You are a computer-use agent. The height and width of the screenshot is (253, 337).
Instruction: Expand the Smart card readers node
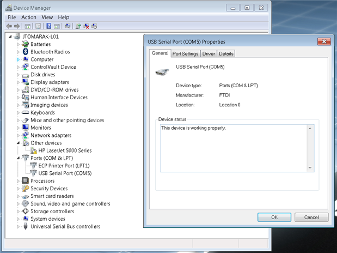(18, 196)
